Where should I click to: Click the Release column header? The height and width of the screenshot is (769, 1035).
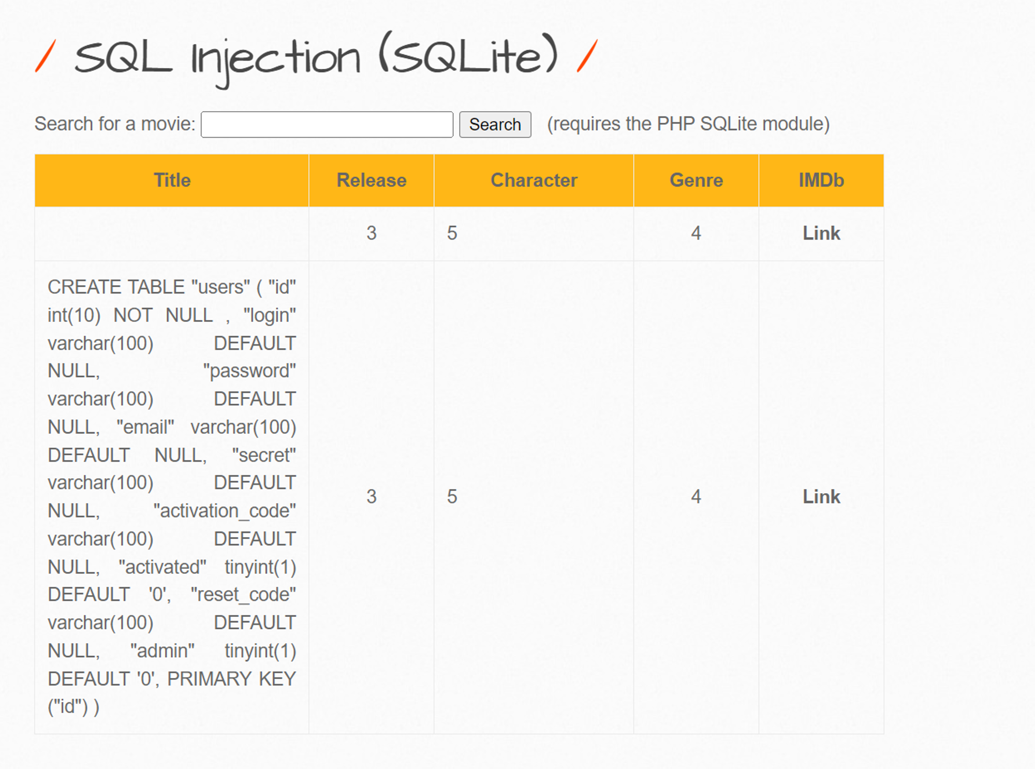(372, 180)
